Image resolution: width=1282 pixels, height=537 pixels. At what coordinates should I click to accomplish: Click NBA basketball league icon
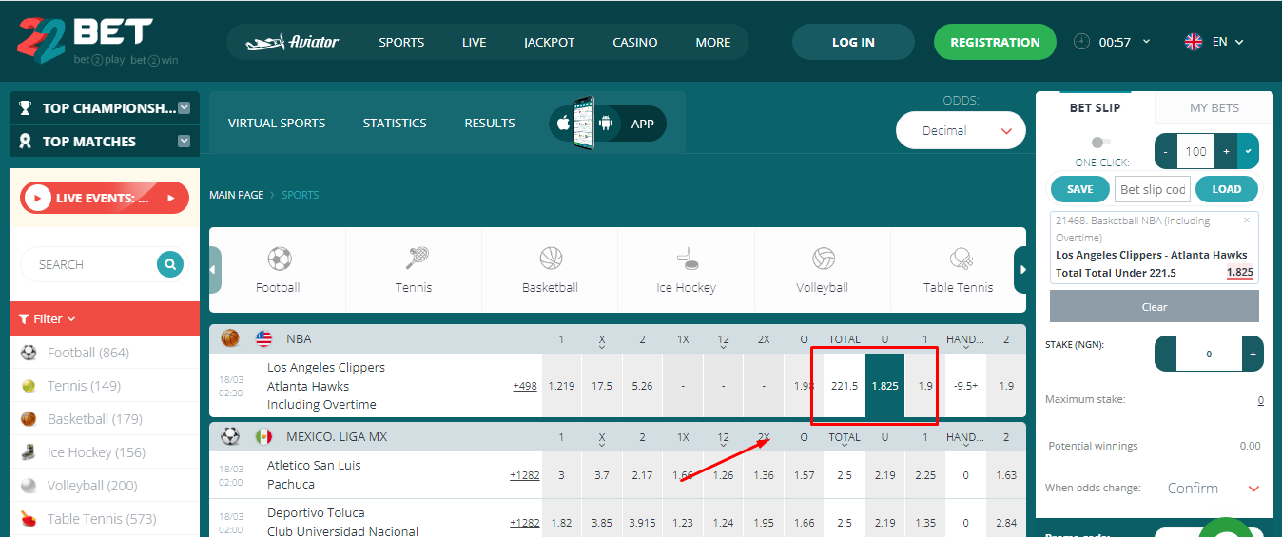coord(230,338)
